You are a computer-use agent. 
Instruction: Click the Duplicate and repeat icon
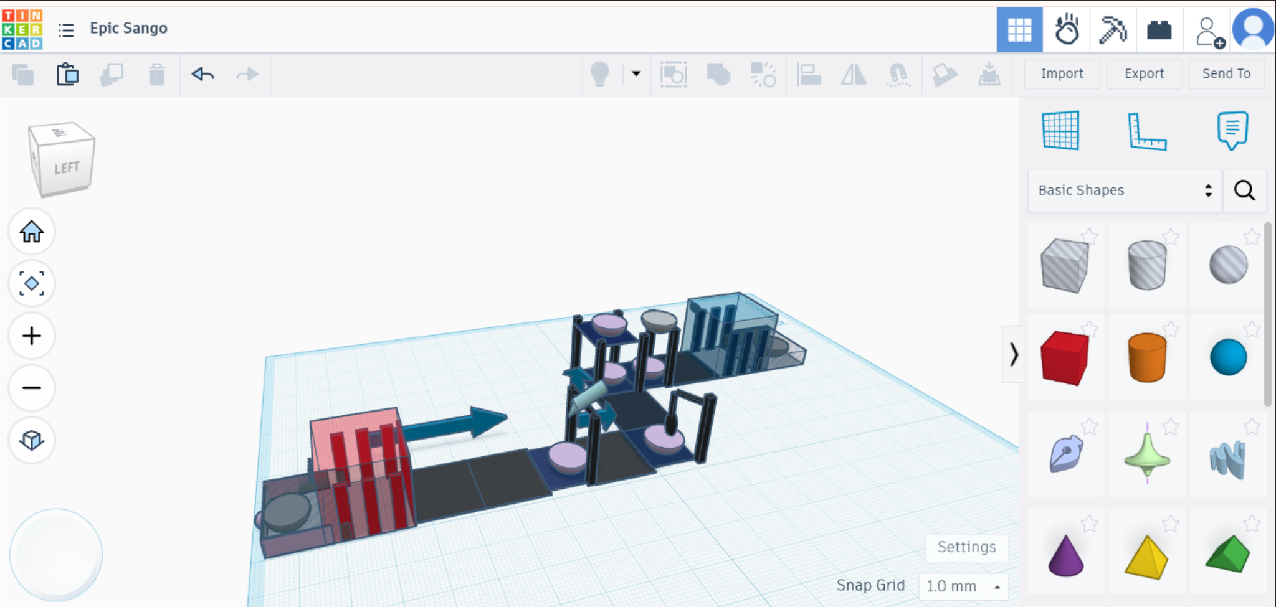click(112, 75)
